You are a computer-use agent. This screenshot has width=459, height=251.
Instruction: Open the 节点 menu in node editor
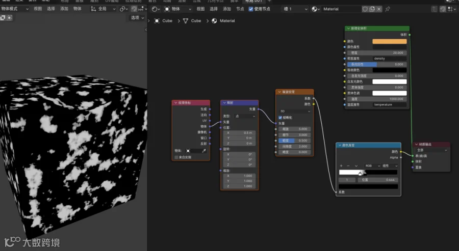point(240,9)
